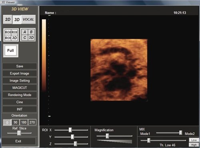200x148 pixels.
Task: Switch to the 2D view tab
Action: coord(8,20)
